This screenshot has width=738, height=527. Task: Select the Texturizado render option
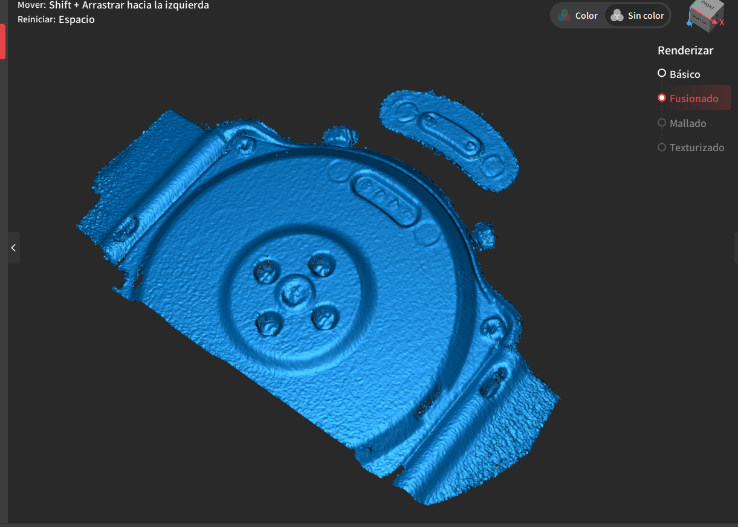click(691, 147)
